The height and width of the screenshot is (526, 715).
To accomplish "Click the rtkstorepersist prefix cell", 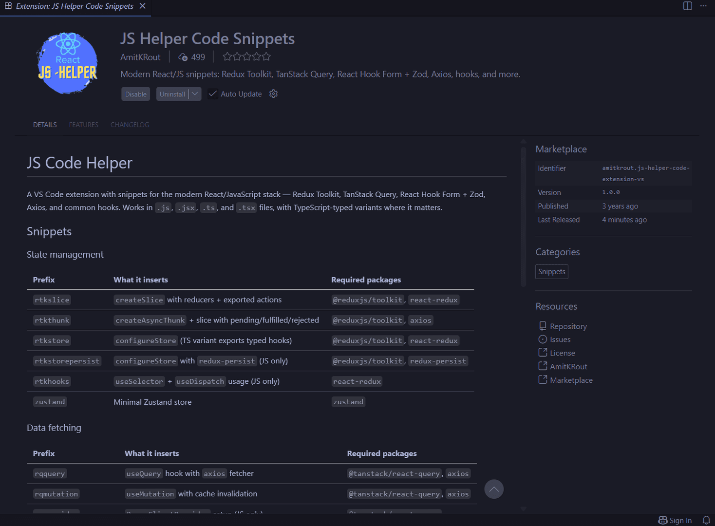I will 67,361.
